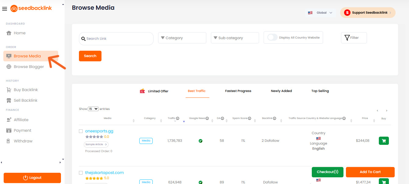Image resolution: width=409 pixels, height=184 pixels.
Task: Click oneesports.gg traffic value 1,736,783
Action: [x=175, y=141]
